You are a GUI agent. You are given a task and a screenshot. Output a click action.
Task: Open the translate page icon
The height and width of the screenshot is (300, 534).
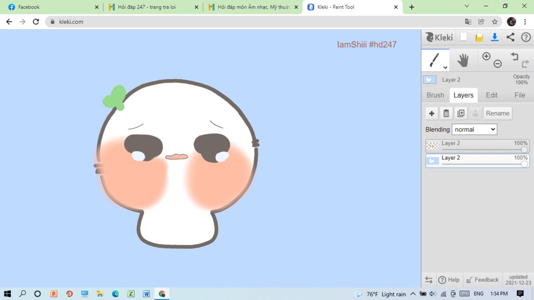(468, 22)
